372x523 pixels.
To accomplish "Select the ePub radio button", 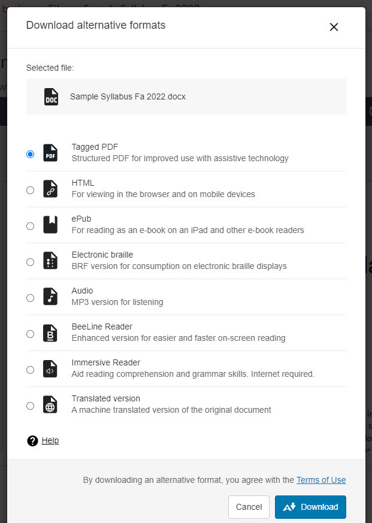I will tap(31, 226).
